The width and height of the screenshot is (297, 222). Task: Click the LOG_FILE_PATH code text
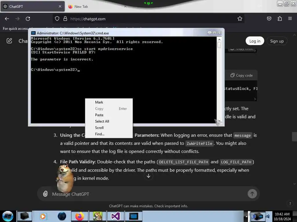[236, 162]
